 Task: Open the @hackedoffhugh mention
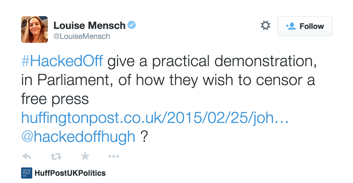[78, 137]
